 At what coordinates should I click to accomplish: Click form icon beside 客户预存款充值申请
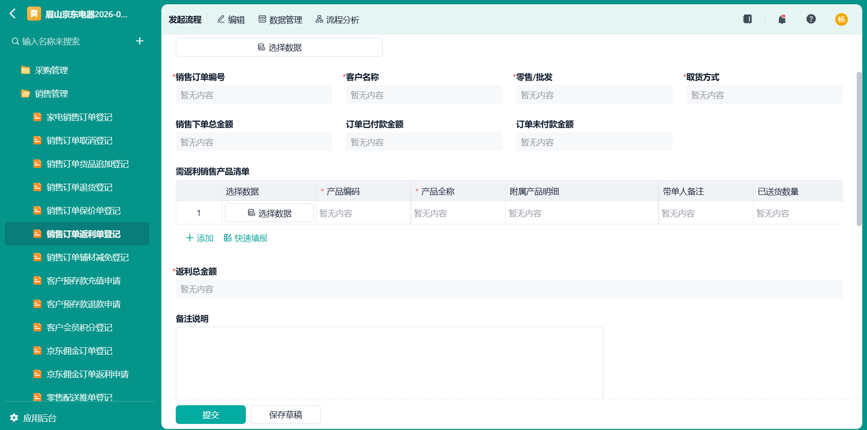click(x=37, y=280)
